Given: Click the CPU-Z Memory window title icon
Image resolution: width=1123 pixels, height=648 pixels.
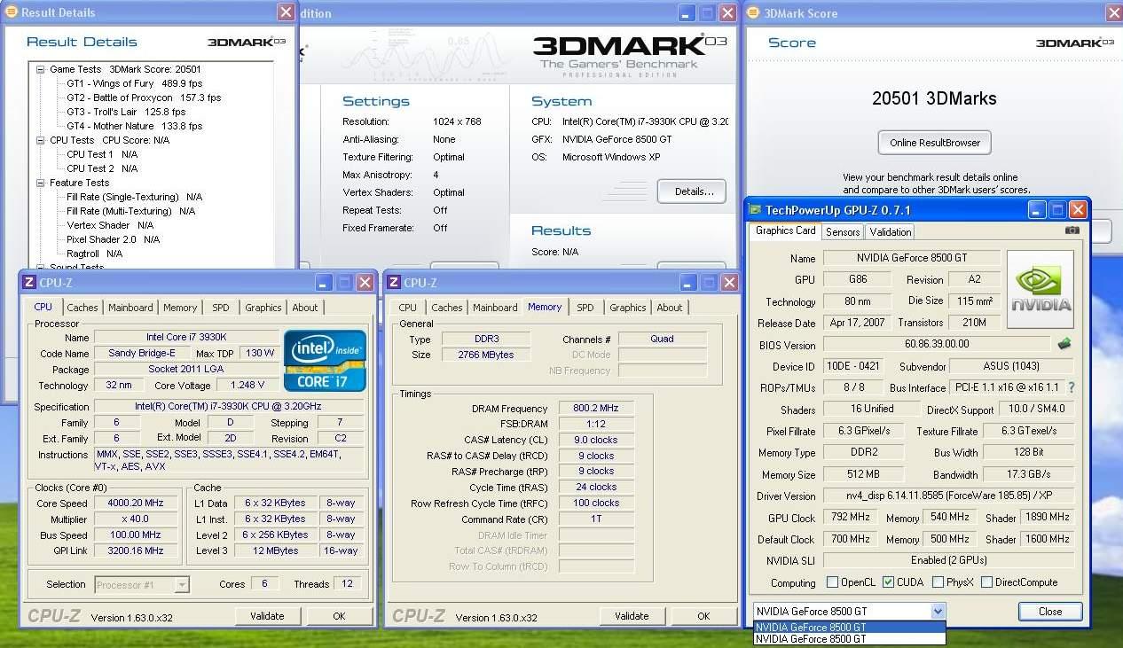Looking at the screenshot, I should tap(393, 283).
